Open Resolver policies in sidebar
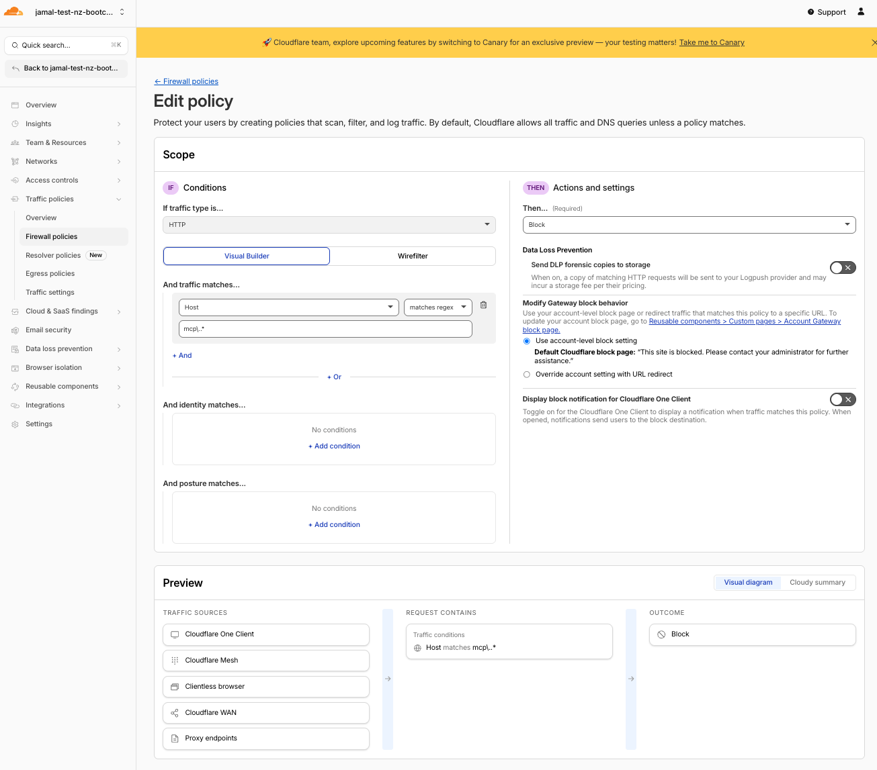 click(x=53, y=256)
